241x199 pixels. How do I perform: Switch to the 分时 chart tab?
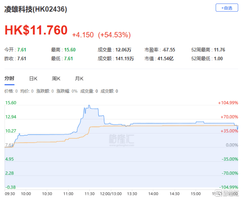pos(9,79)
